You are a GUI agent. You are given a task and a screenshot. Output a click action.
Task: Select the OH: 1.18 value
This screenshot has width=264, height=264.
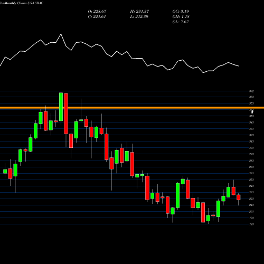pyautogui.click(x=181, y=16)
